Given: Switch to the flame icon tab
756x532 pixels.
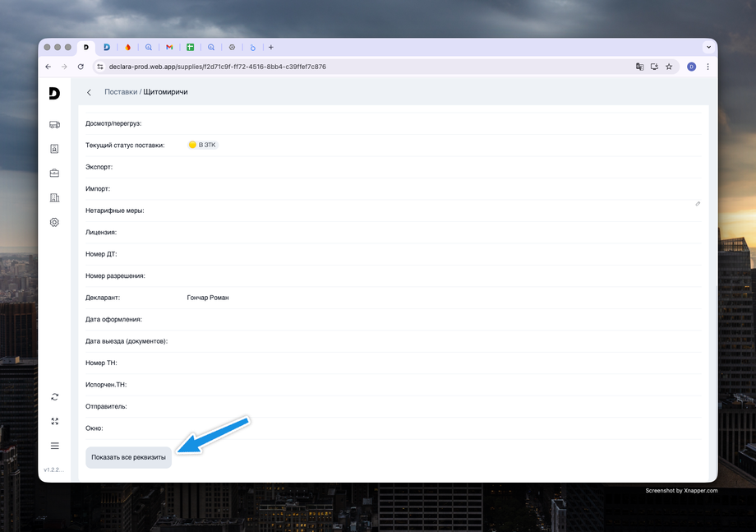Looking at the screenshot, I should click(x=127, y=47).
